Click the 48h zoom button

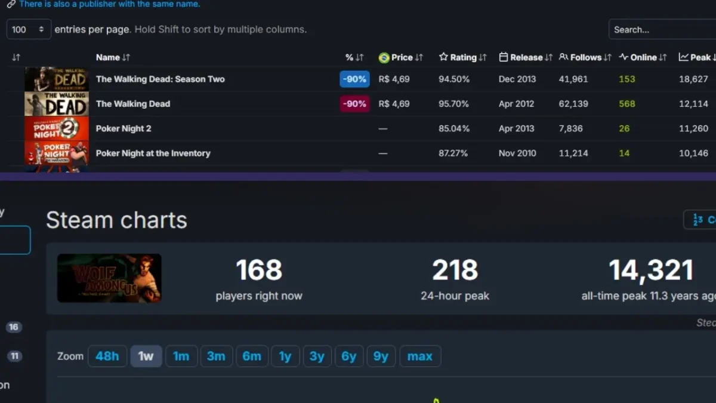coord(107,356)
